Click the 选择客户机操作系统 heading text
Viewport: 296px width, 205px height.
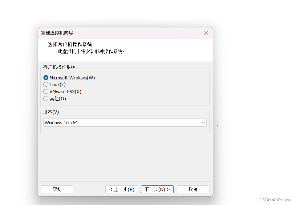(x=70, y=45)
